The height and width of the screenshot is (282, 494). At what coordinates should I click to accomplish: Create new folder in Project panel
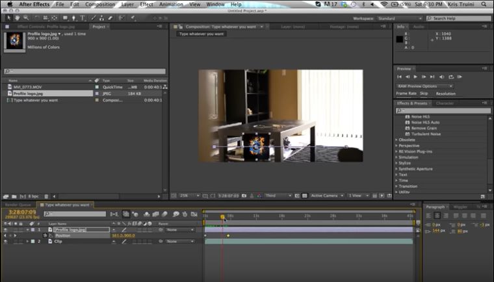13,196
